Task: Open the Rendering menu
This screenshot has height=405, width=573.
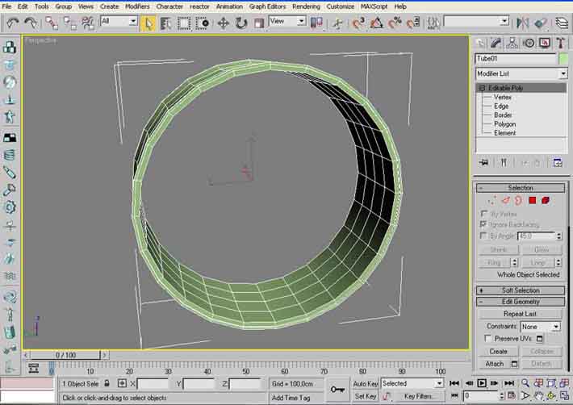Action: point(306,6)
